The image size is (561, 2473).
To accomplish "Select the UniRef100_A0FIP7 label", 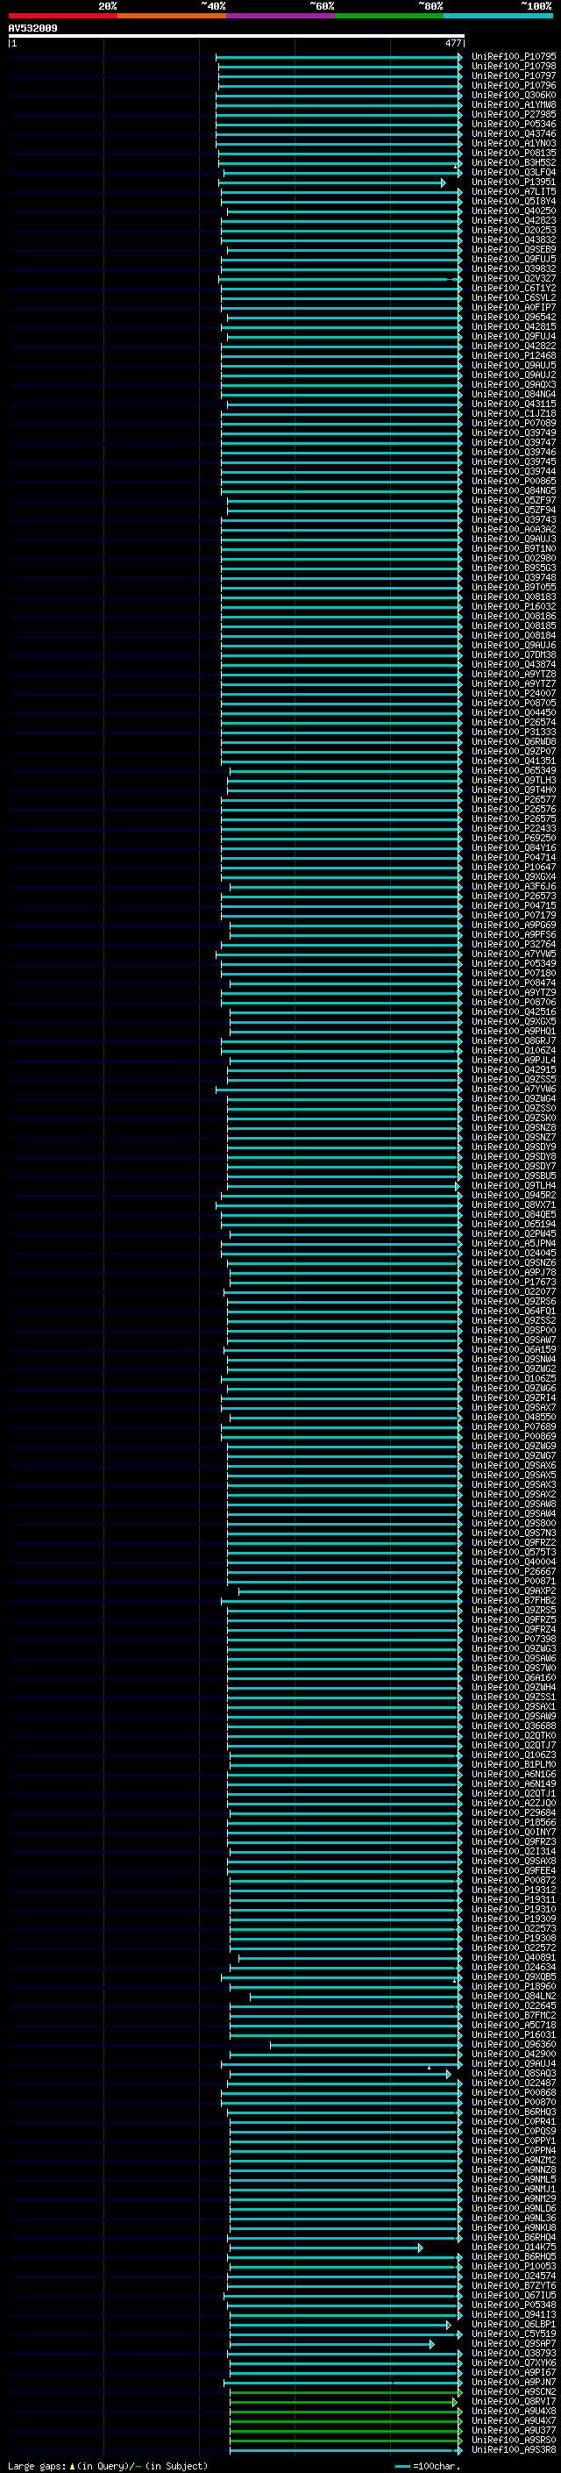I will (513, 307).
